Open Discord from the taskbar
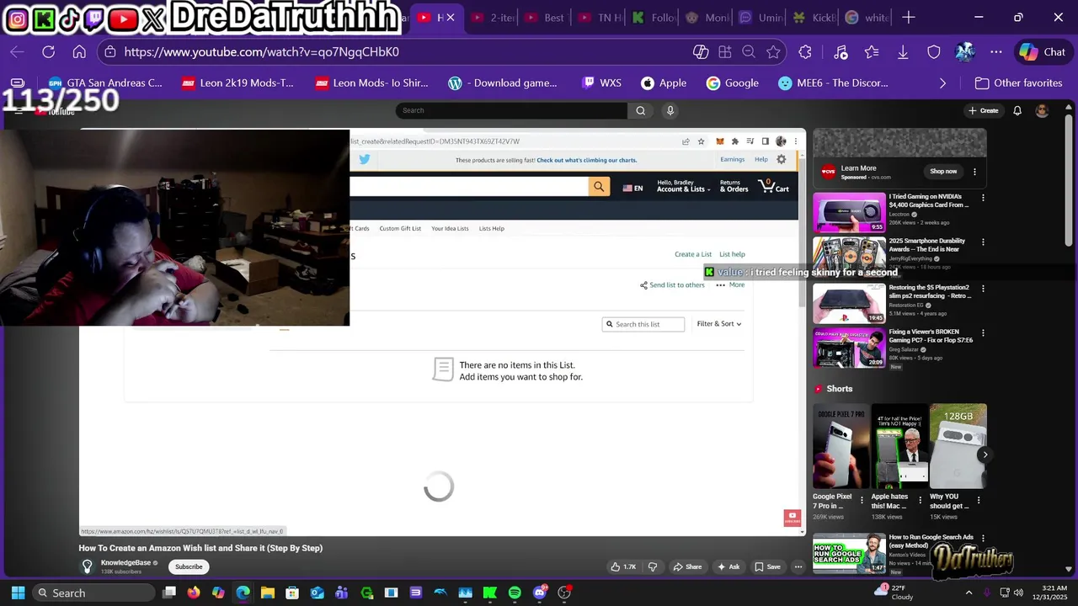Image resolution: width=1078 pixels, height=606 pixels. tap(540, 593)
